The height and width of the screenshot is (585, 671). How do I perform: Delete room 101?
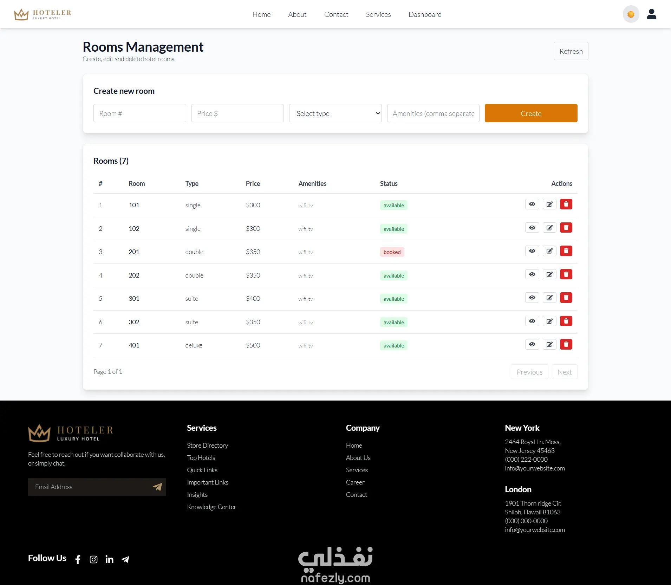pyautogui.click(x=566, y=204)
